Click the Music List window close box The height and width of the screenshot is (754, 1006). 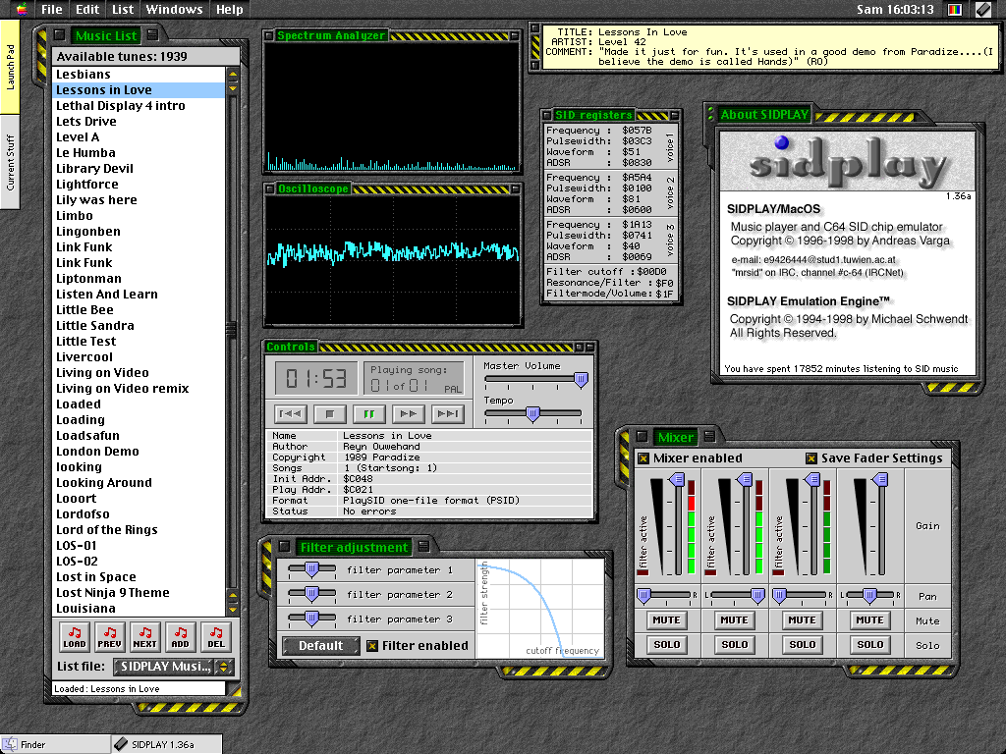(60, 34)
